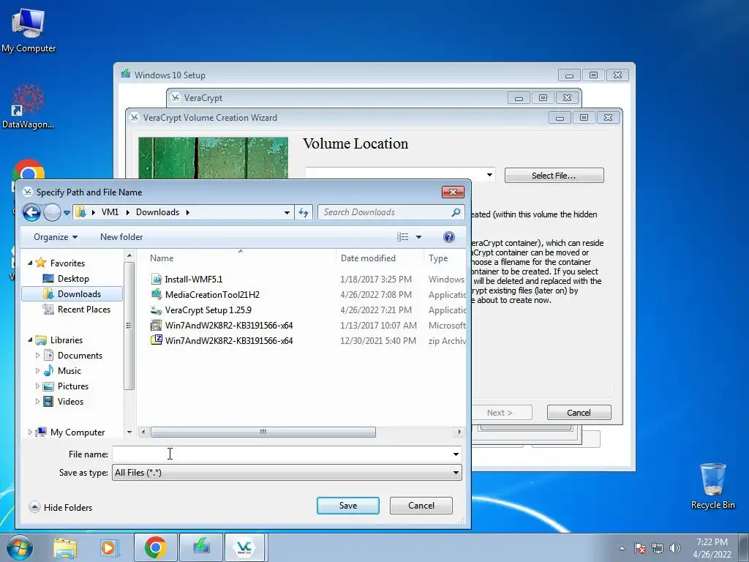Open Windows Explorer from the taskbar

click(x=65, y=547)
